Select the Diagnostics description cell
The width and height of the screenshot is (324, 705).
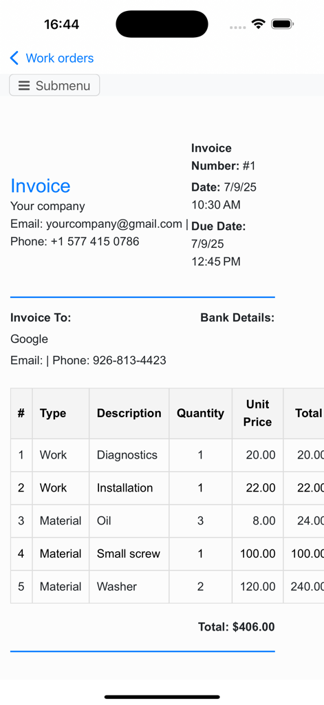[127, 455]
